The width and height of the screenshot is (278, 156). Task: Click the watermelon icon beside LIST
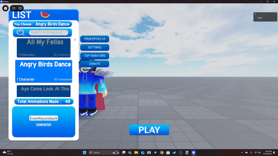point(45,14)
